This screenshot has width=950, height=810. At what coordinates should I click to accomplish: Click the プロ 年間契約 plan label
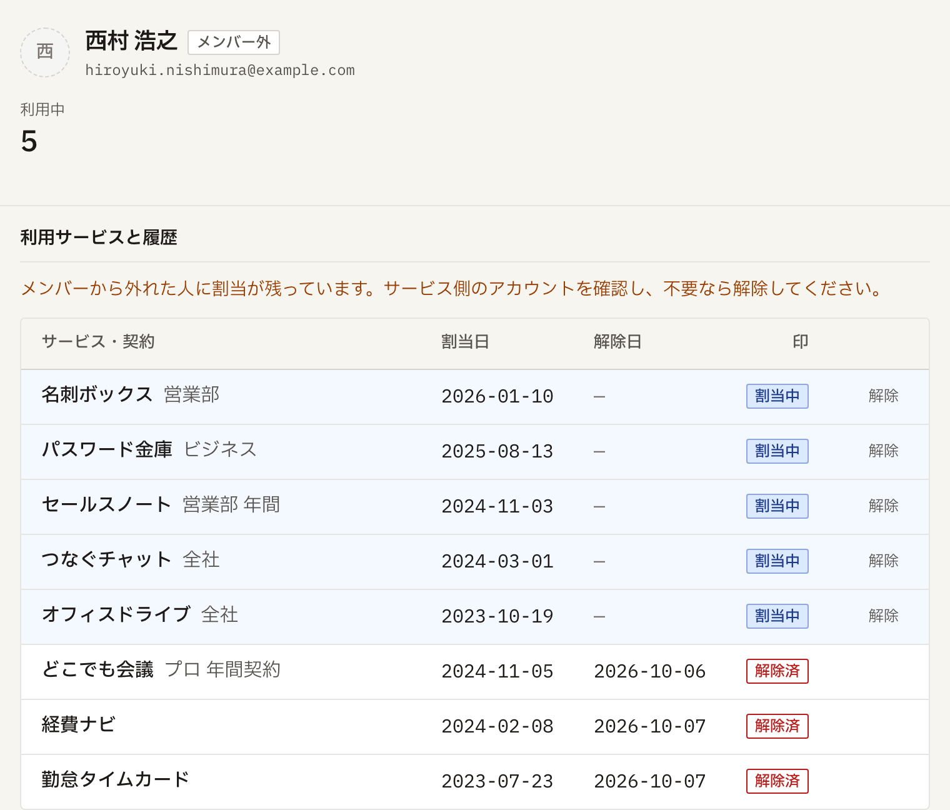[222, 669]
